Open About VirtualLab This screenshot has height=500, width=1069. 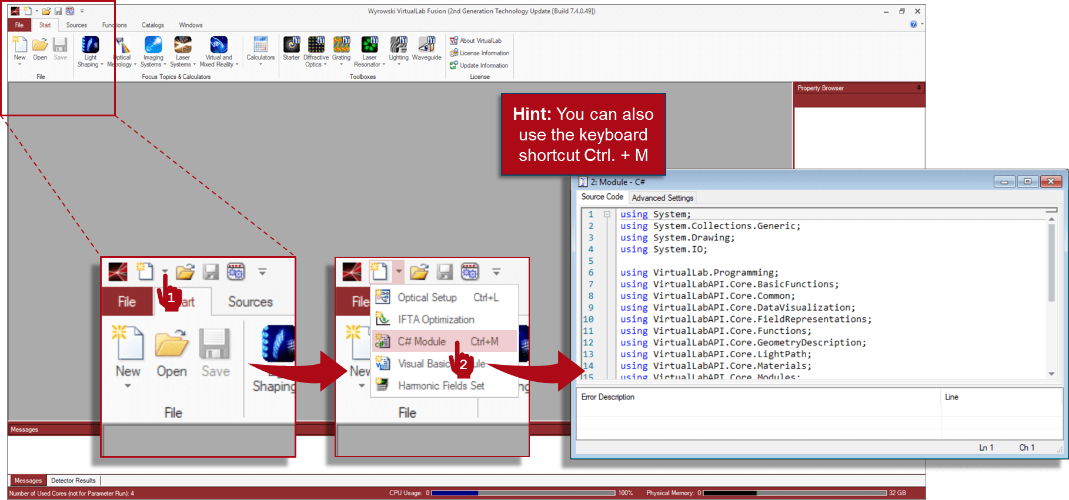(x=476, y=41)
